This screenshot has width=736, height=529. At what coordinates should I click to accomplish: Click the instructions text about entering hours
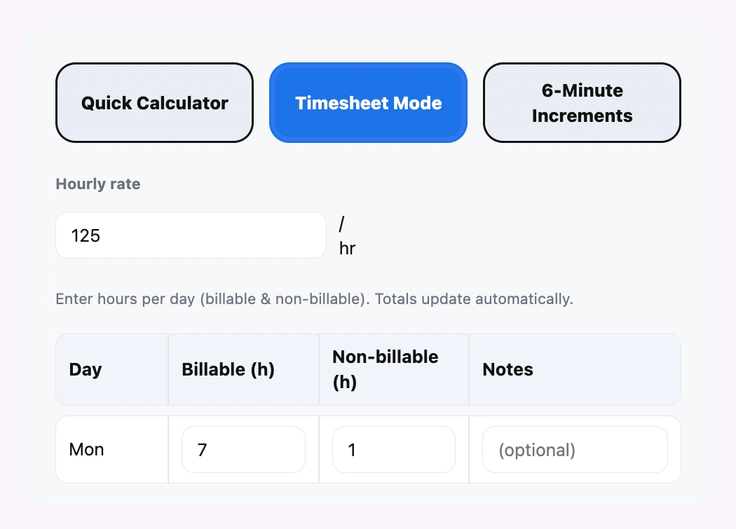coord(314,298)
